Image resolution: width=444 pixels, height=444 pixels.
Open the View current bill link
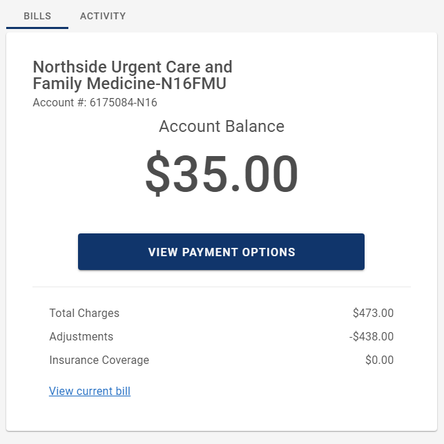tap(90, 391)
